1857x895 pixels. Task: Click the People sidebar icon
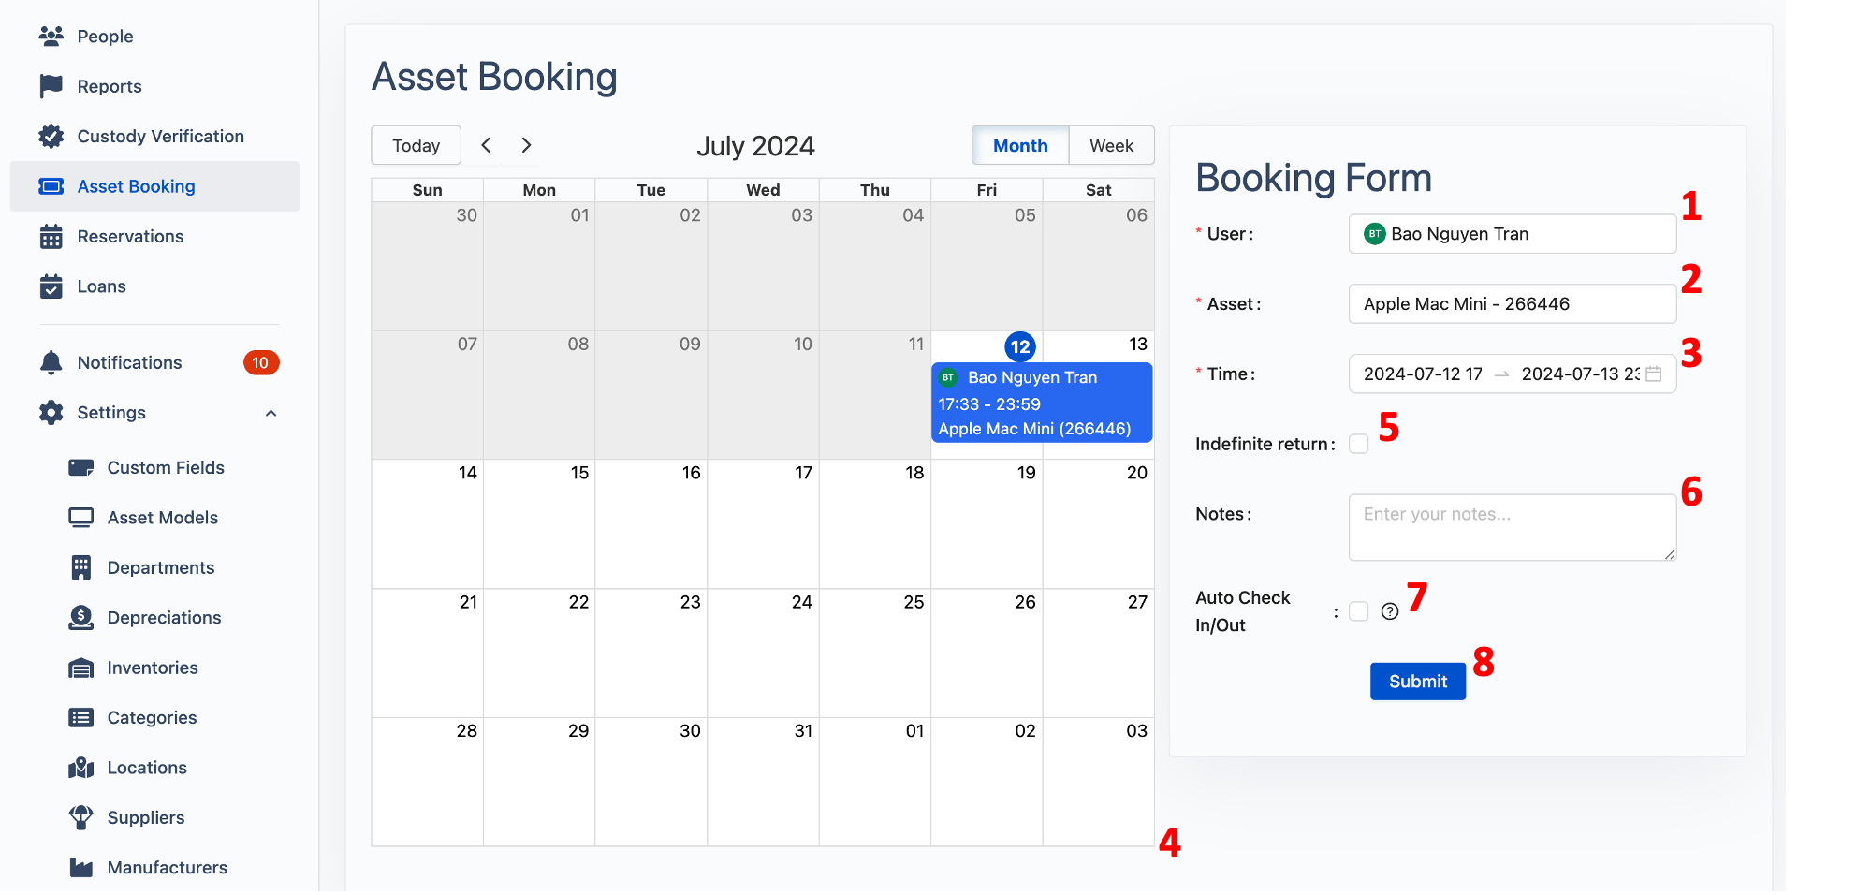51,37
